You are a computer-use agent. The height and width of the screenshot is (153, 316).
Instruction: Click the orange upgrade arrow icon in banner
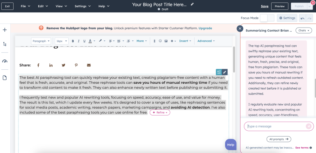click(41, 28)
